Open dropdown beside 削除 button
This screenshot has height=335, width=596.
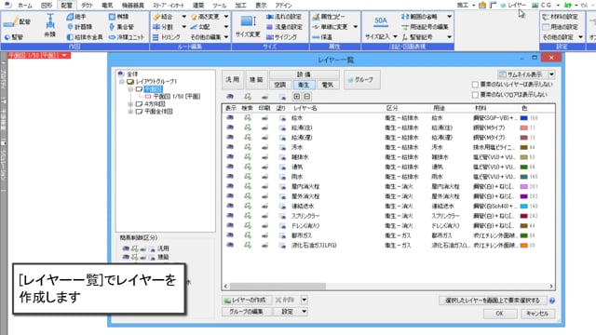tap(304, 300)
